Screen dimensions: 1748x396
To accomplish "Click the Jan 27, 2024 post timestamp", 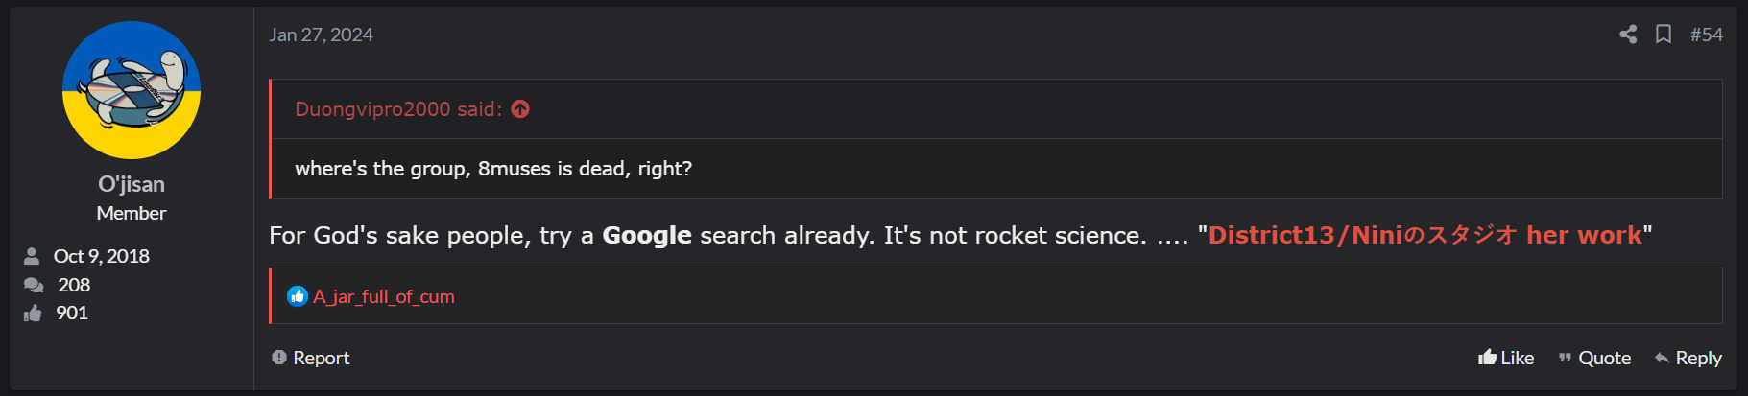I will tap(321, 35).
